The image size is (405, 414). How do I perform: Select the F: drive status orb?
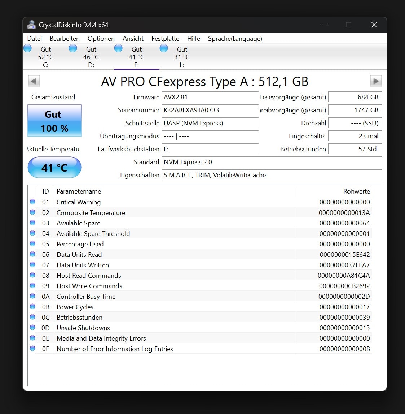(x=118, y=48)
